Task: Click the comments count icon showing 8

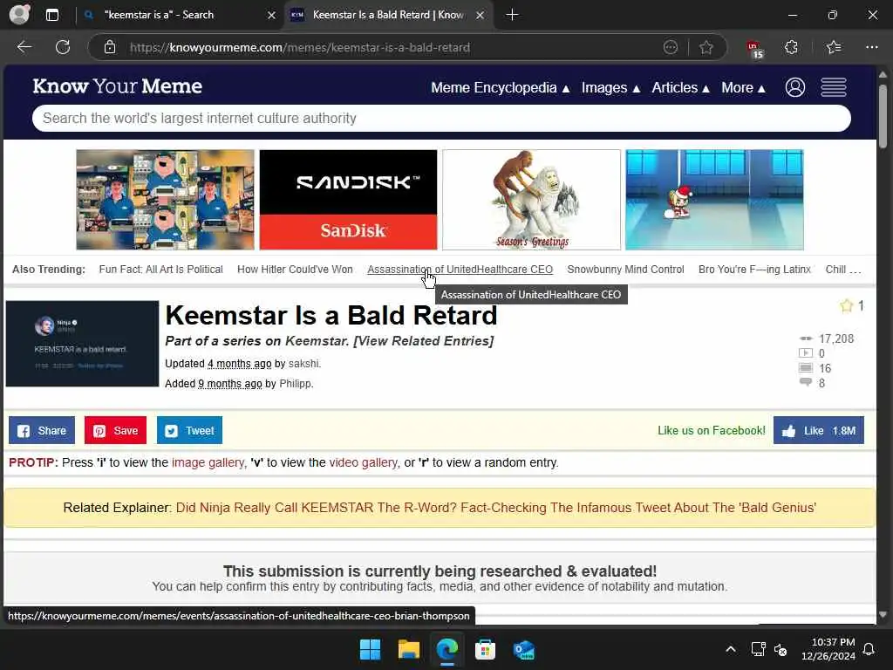Action: click(806, 383)
